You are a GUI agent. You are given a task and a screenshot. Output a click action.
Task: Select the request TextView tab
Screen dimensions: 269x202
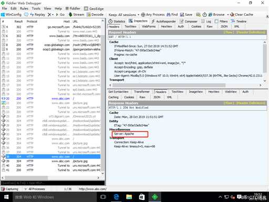tap(130, 26)
